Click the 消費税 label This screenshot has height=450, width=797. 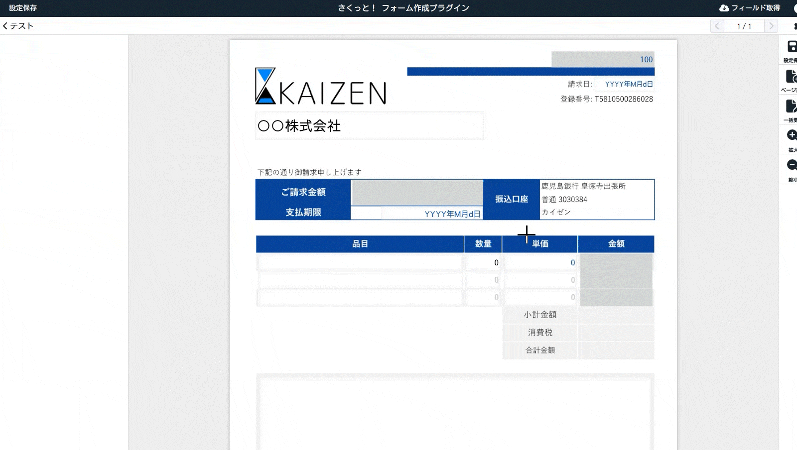(x=540, y=332)
